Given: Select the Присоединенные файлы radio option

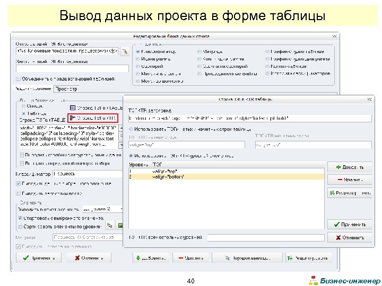Looking at the screenshot, I should [x=199, y=74].
